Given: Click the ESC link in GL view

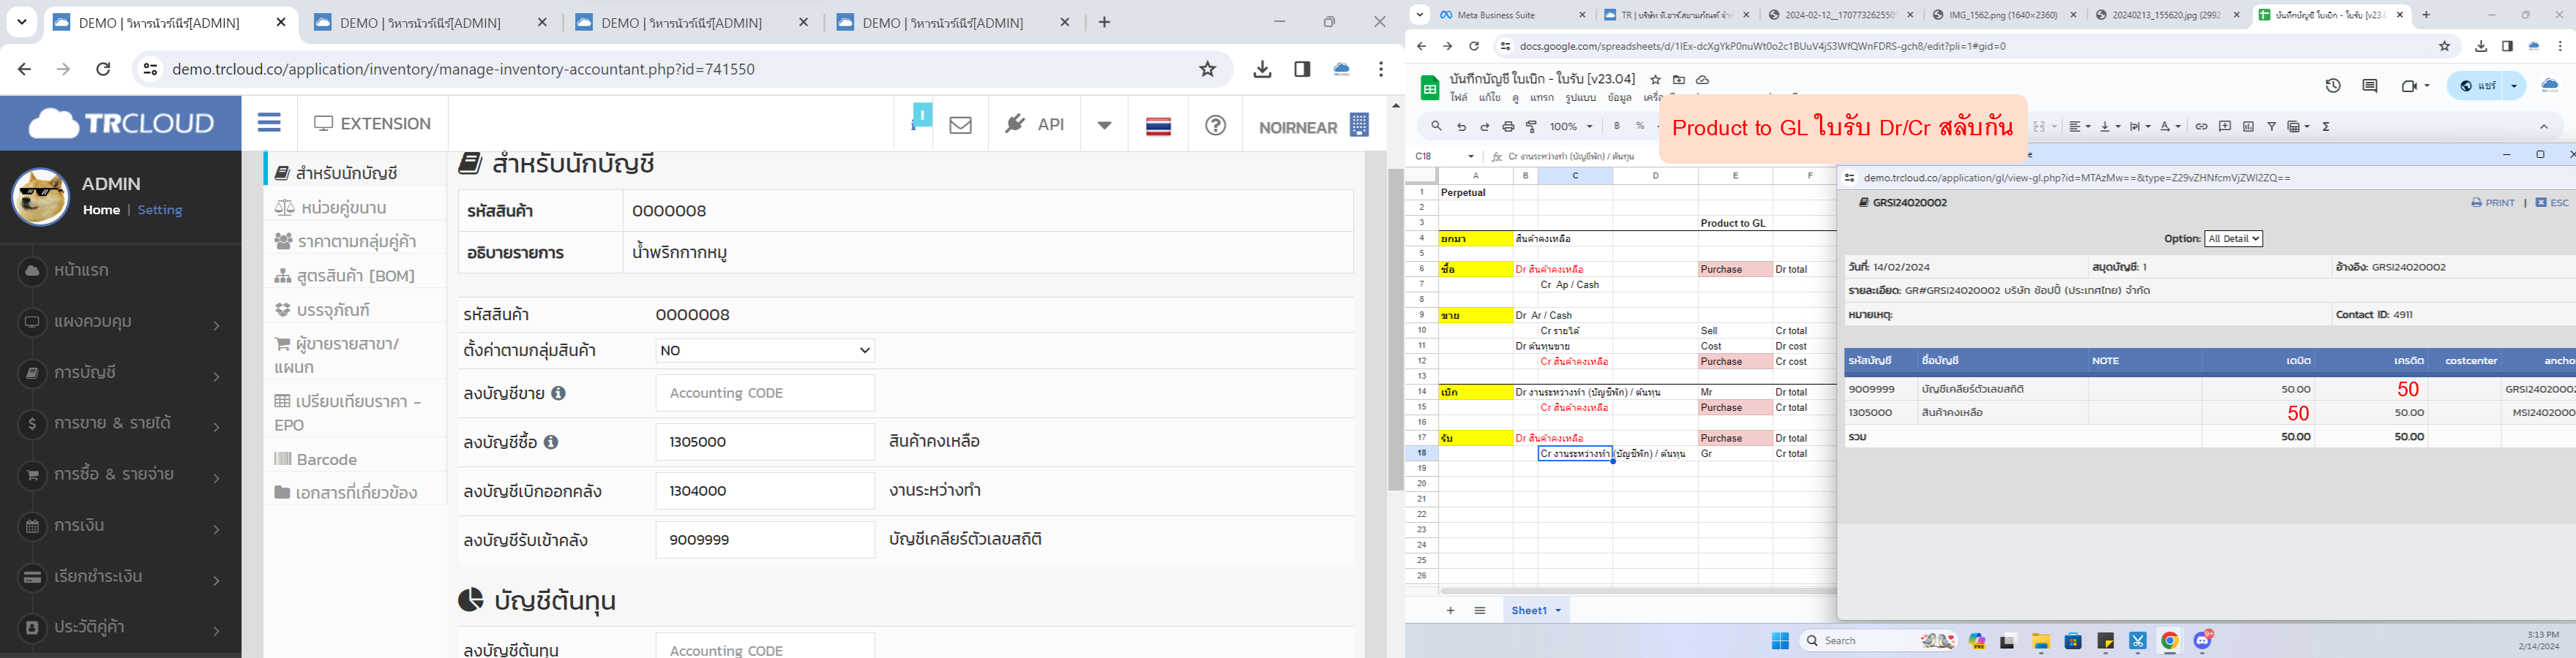Looking at the screenshot, I should (2552, 203).
